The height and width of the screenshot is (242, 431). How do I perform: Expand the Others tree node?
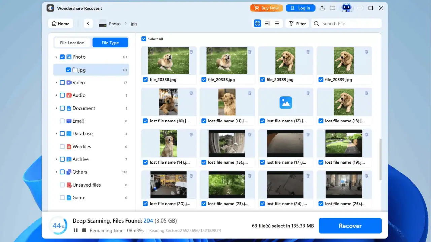click(56, 172)
